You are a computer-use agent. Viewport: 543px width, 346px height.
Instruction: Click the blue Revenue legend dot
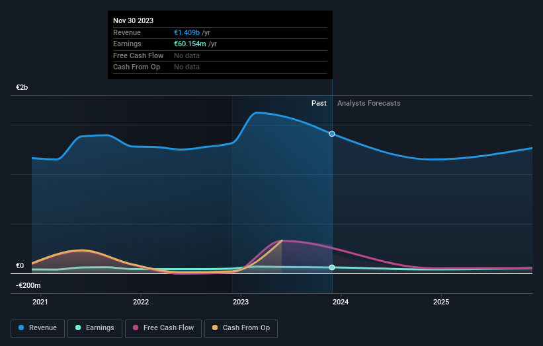[x=21, y=328]
